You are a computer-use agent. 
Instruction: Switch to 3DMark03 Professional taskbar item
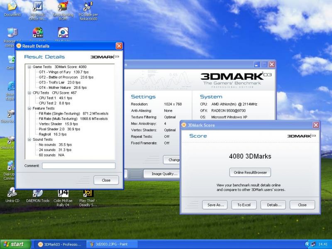pyautogui.click(x=60, y=244)
